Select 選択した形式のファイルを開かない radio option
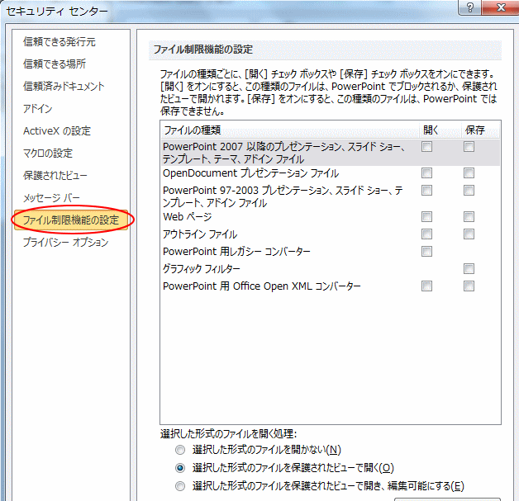Screen dimensions: 519x501 coord(180,450)
